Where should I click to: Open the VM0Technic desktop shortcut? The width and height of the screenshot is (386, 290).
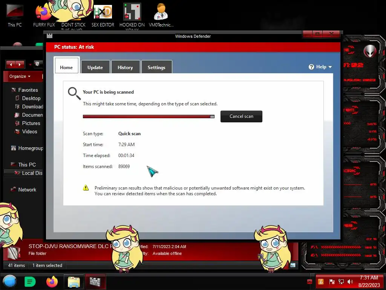(x=161, y=15)
